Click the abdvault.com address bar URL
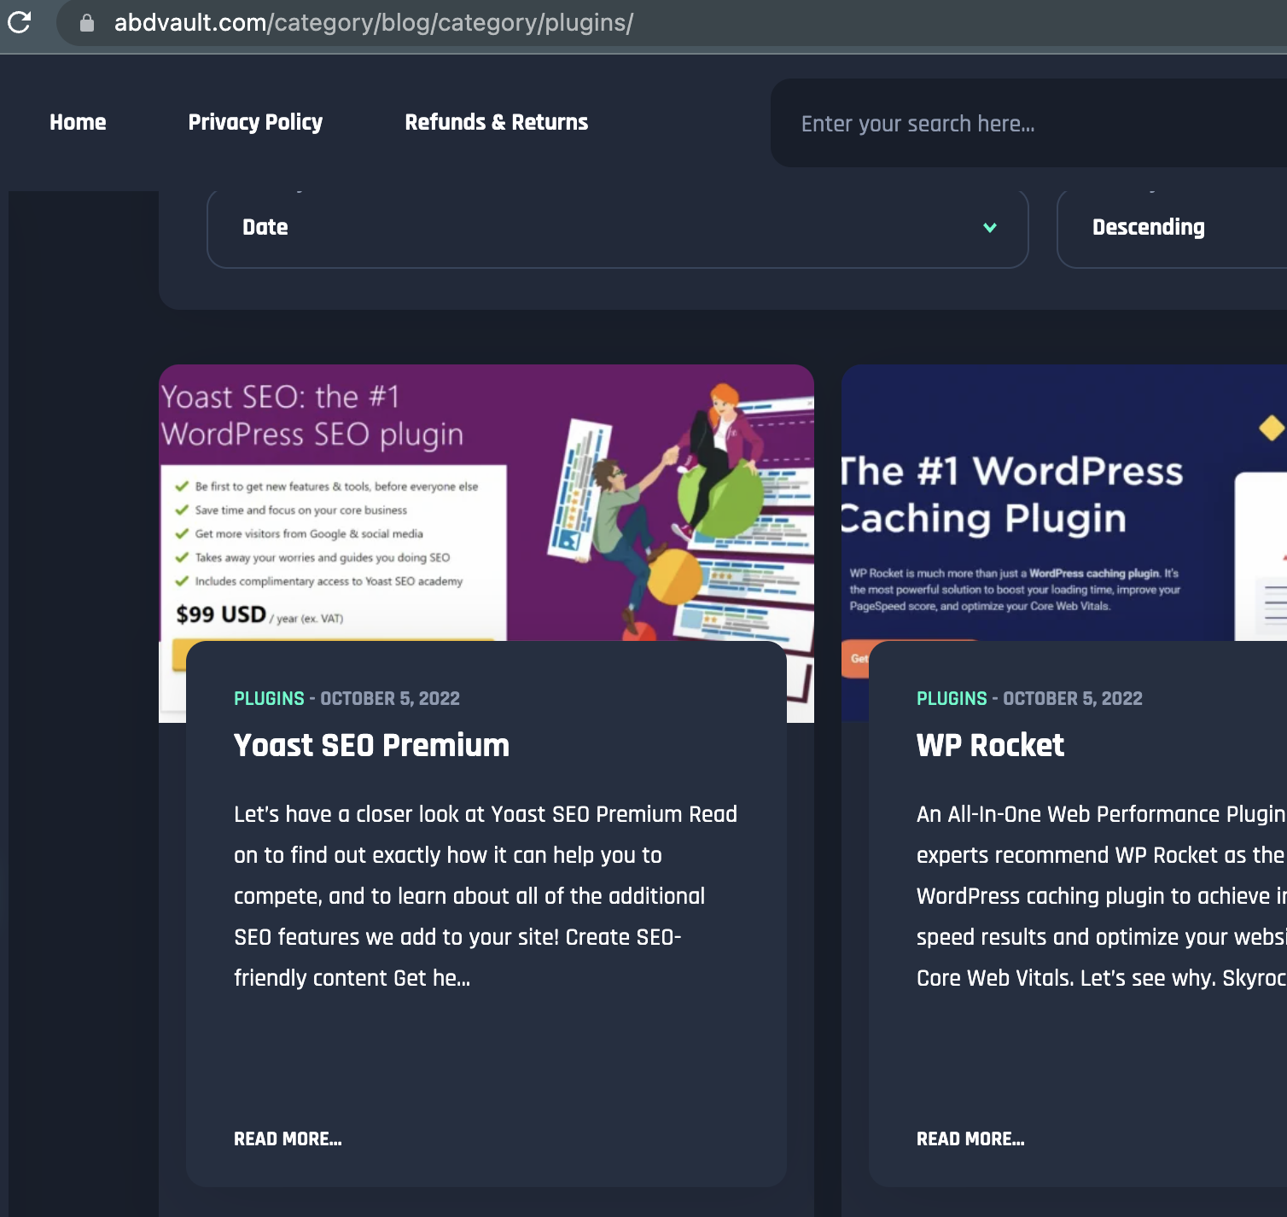 click(x=374, y=23)
